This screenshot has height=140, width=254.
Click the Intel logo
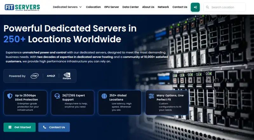[x=35, y=76]
